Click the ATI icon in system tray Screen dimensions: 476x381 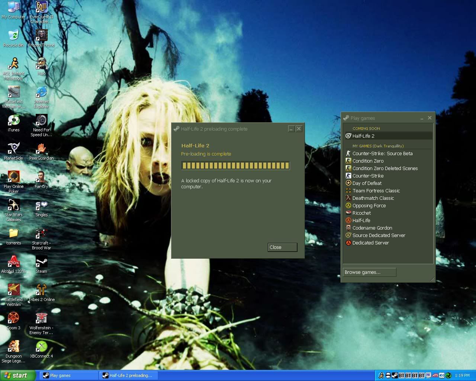click(435, 375)
